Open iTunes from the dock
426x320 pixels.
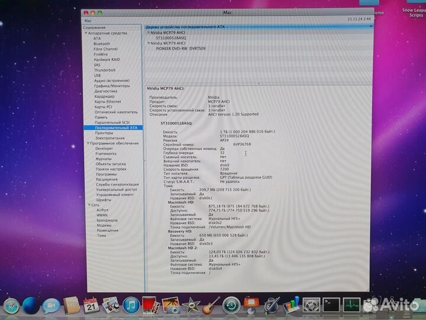[131, 305]
